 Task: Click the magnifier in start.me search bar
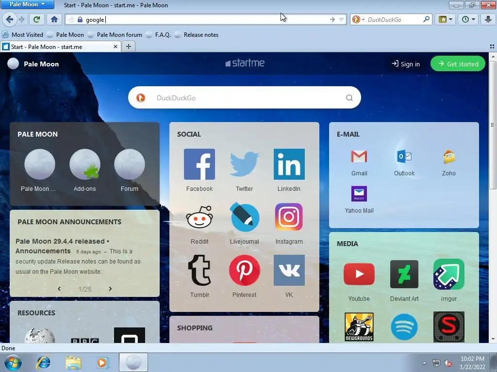[x=349, y=98]
